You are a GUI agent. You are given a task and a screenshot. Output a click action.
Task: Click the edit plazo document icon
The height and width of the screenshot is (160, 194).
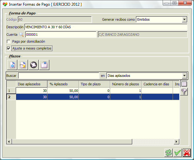point(23,65)
